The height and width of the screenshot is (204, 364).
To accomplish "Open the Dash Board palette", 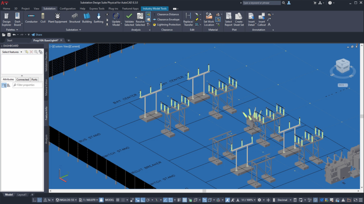I will (x=17, y=19).
